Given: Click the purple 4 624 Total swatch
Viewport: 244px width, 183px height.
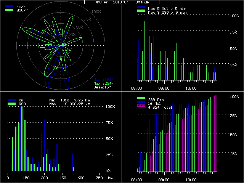Looking at the screenshot, I should [x=141, y=108].
